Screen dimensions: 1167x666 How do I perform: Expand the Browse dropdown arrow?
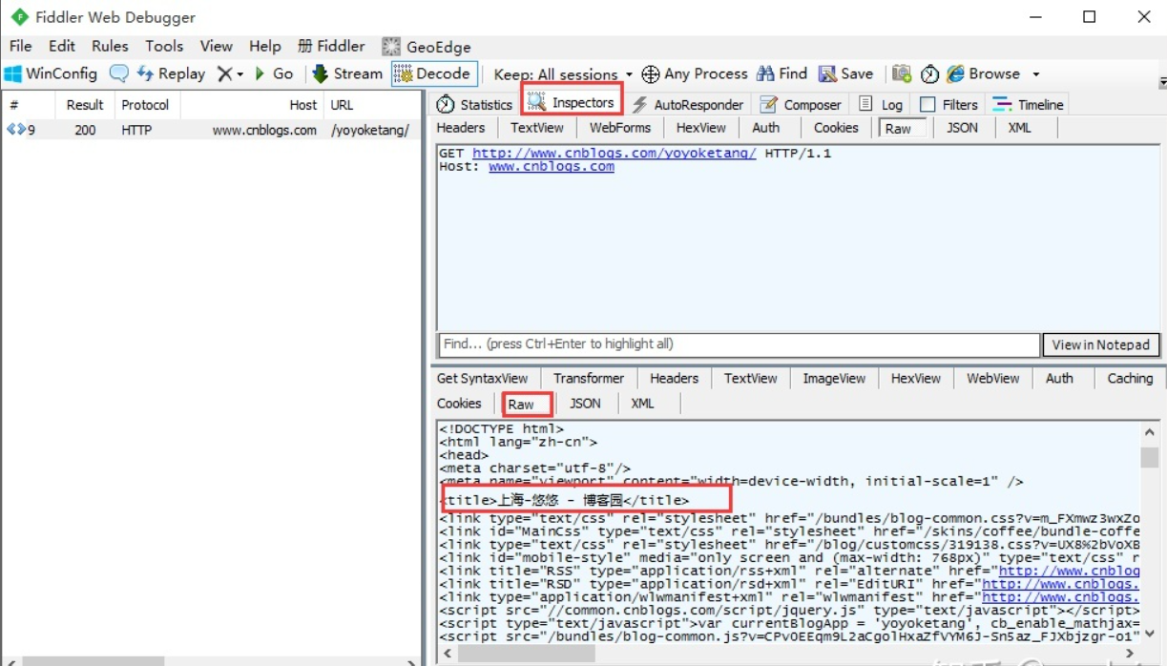(1035, 74)
